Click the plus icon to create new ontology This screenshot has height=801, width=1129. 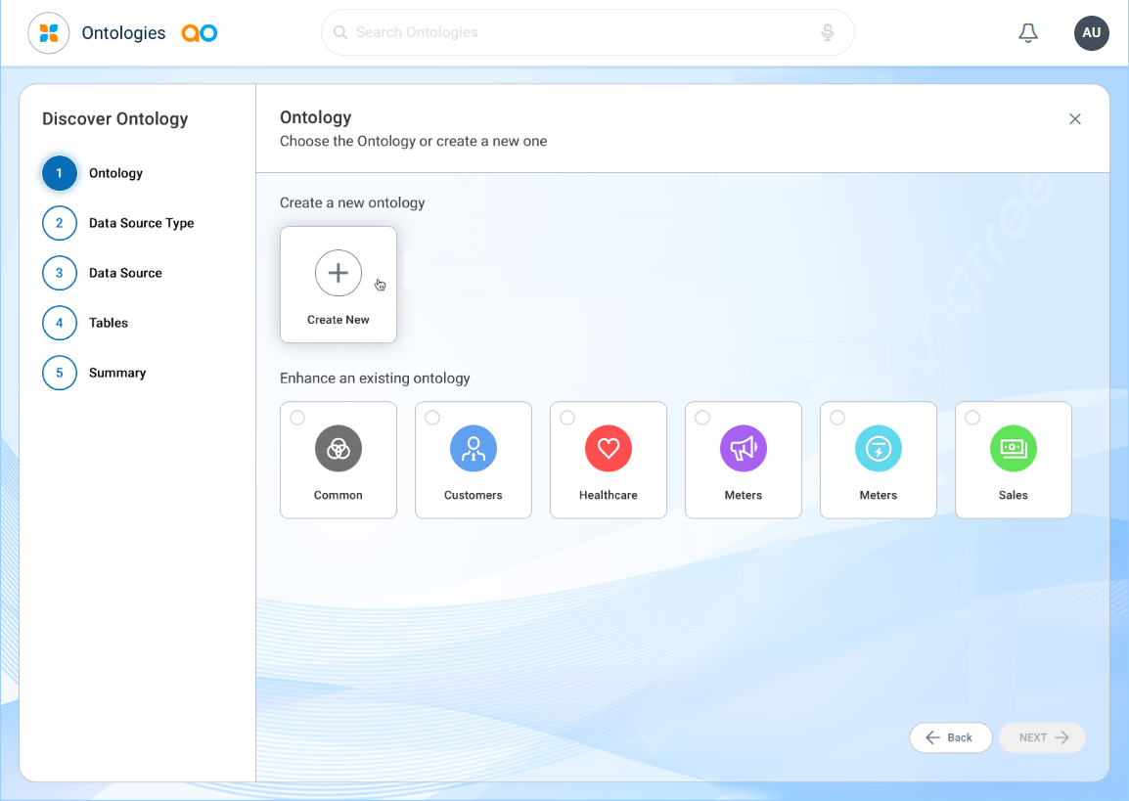[339, 273]
